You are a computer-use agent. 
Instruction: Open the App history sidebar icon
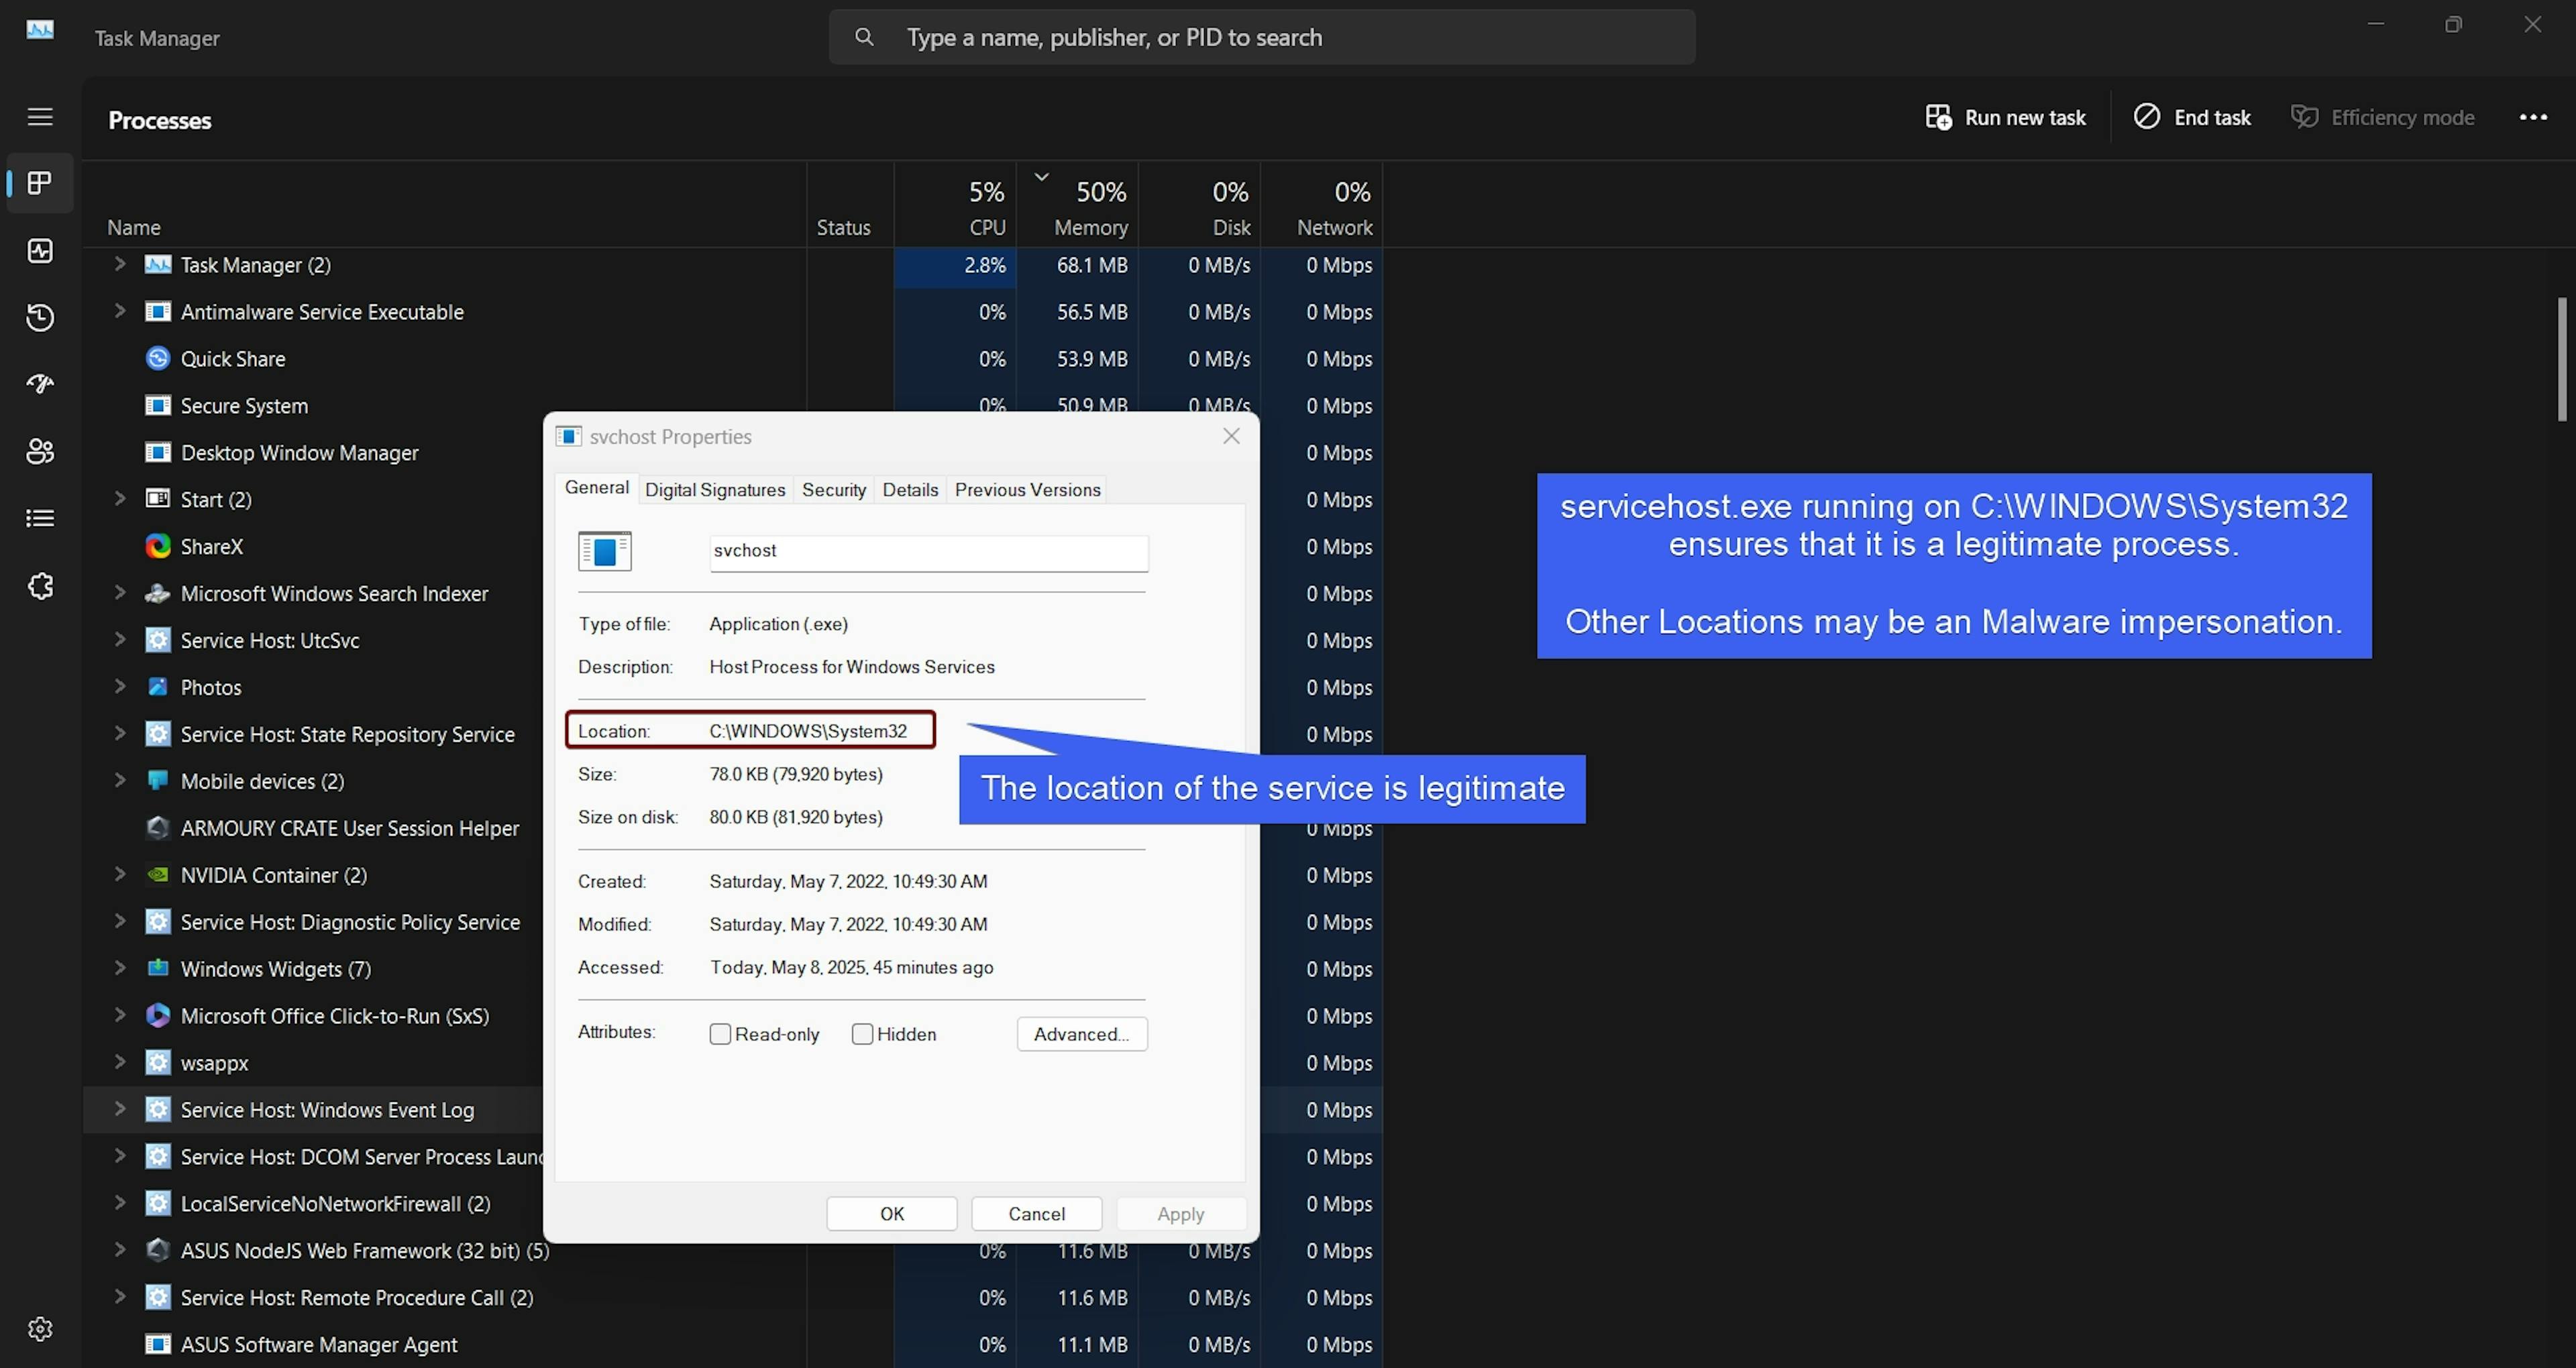point(40,317)
